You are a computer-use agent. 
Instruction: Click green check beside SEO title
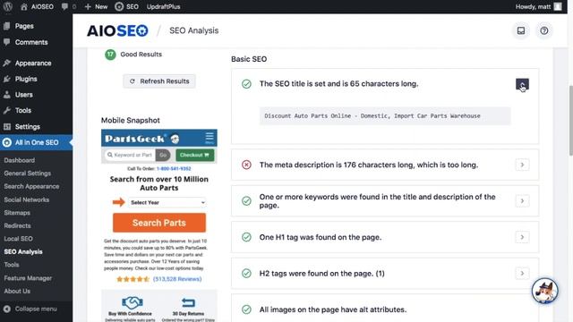pyautogui.click(x=246, y=84)
